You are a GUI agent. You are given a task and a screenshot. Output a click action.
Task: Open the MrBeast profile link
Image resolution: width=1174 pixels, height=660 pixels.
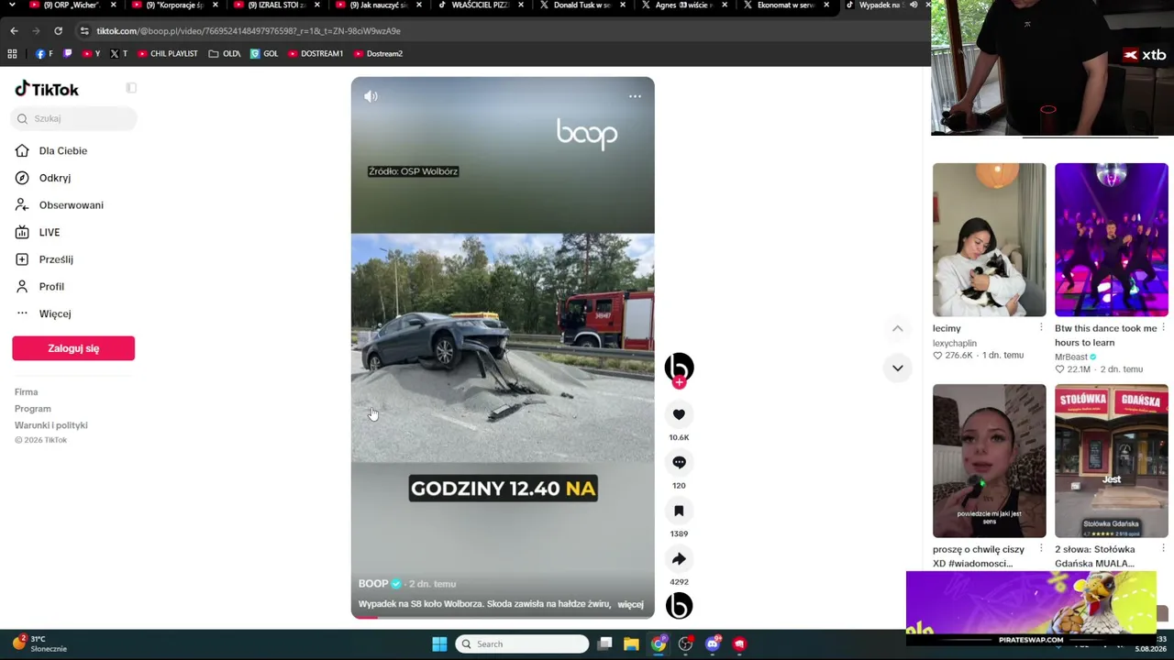pyautogui.click(x=1071, y=357)
